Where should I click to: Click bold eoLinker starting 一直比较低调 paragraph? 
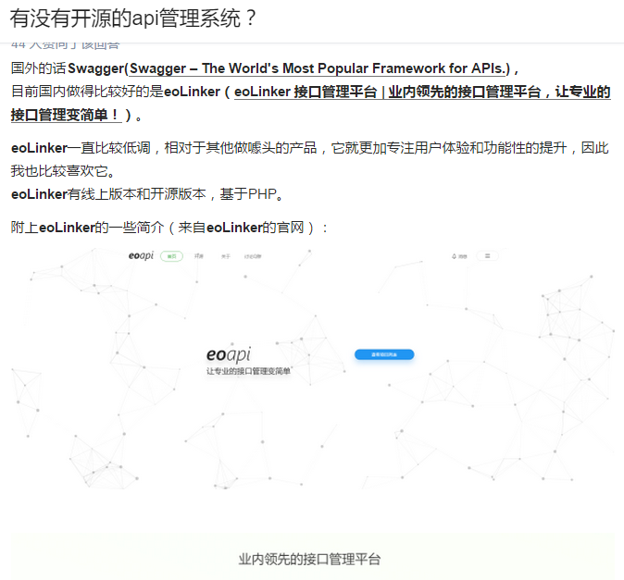39,148
